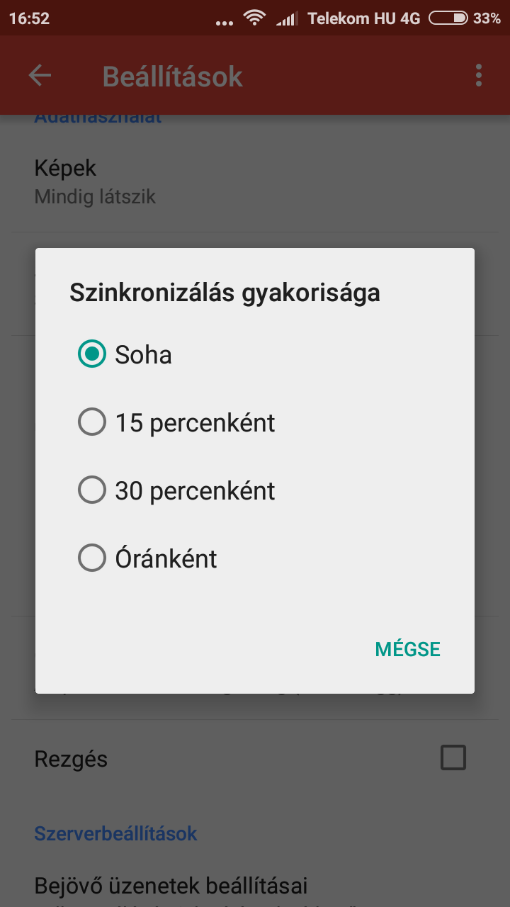This screenshot has width=510, height=907.
Task: Tap the clock showing 16:52
Action: tap(29, 18)
